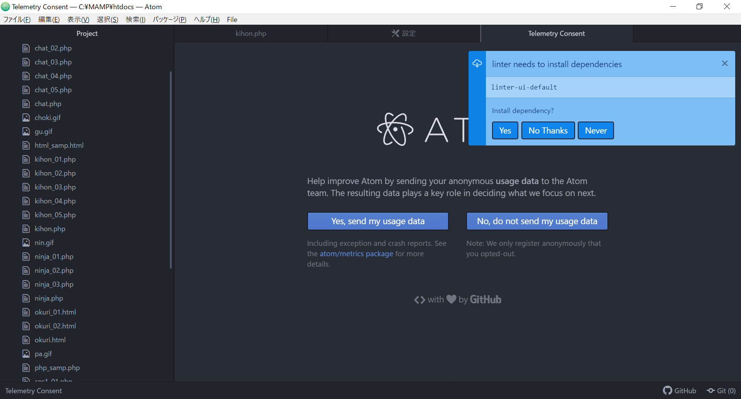Decline the dependency with No Thanks
The image size is (741, 399).
548,130
